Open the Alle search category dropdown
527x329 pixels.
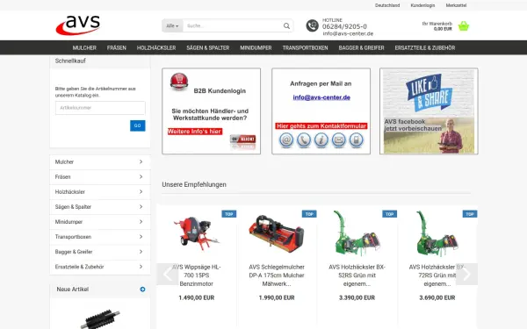pos(172,25)
